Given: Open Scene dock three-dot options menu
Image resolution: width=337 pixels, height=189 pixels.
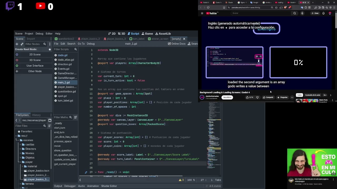Looking at the screenshot, I should (50, 44).
